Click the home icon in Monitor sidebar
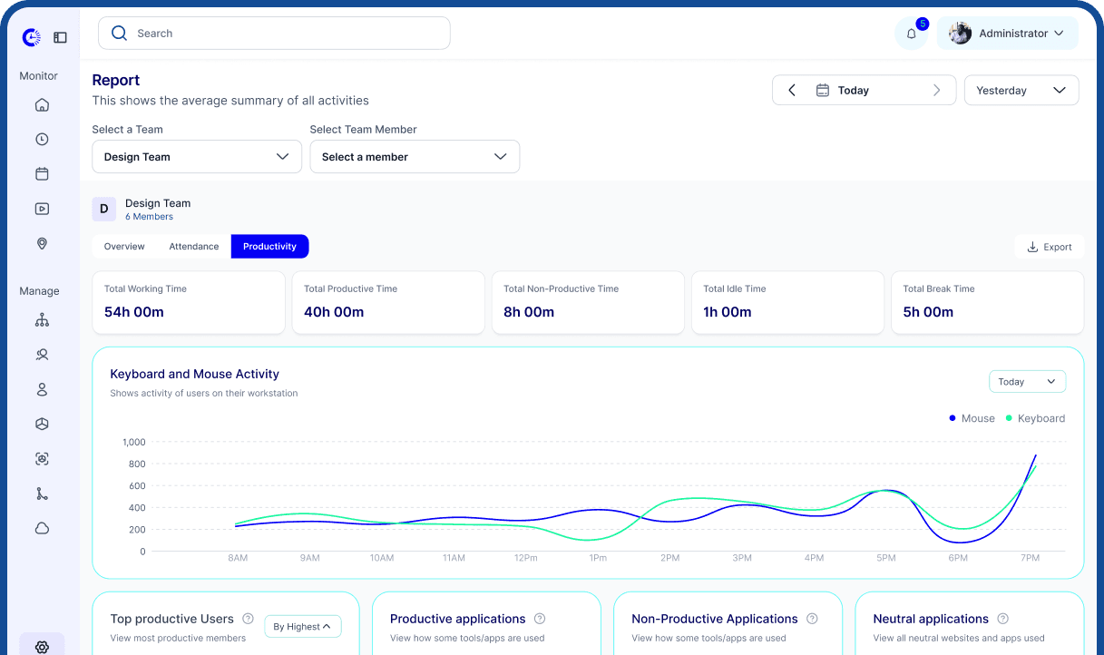Image resolution: width=1104 pixels, height=655 pixels. (42, 105)
